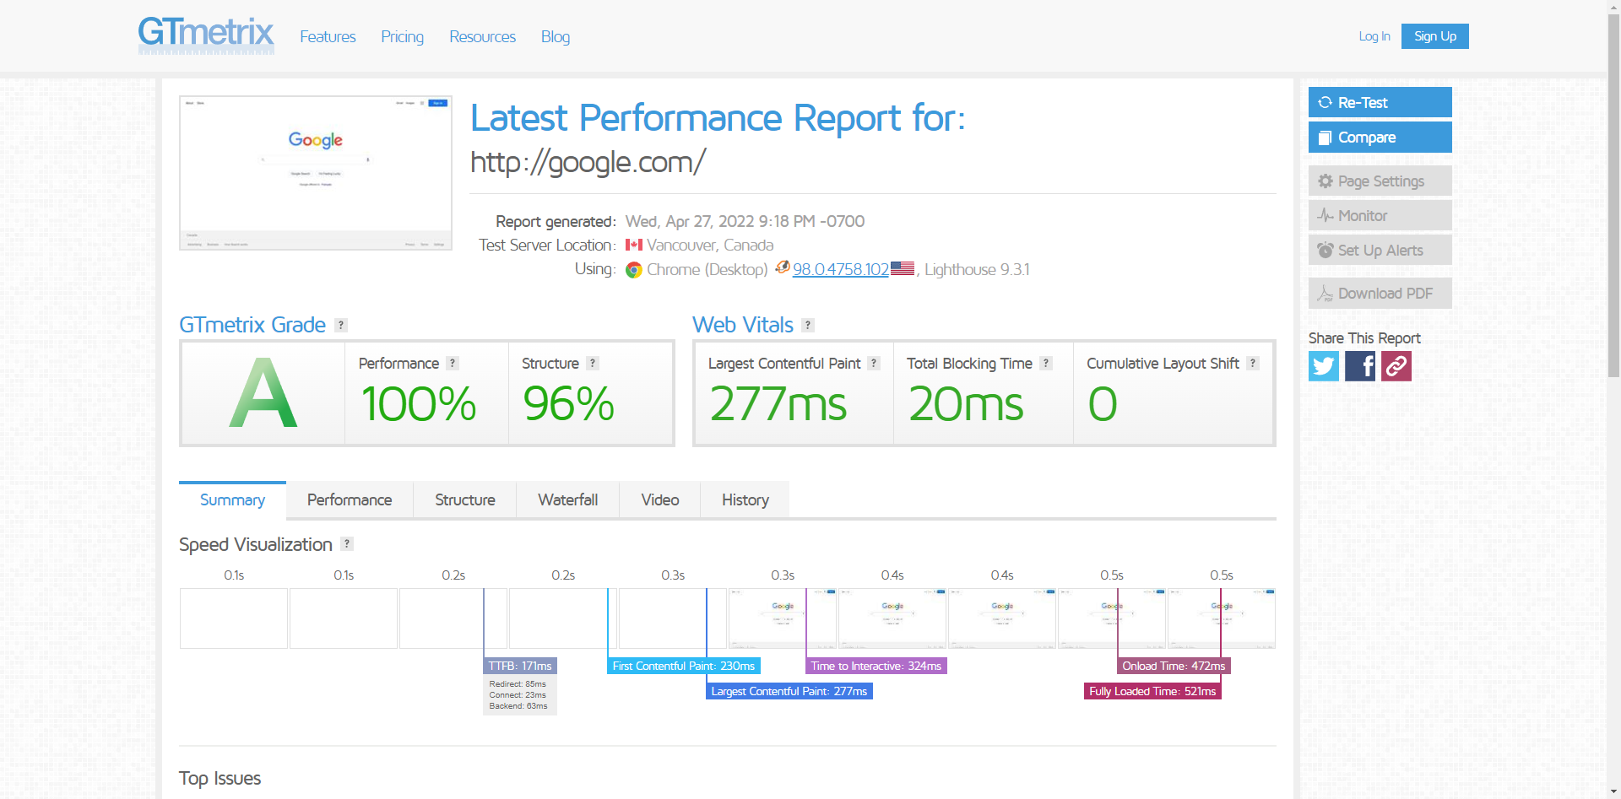Click the 100% Performance score
This screenshot has width=1621, height=799.
tap(419, 403)
